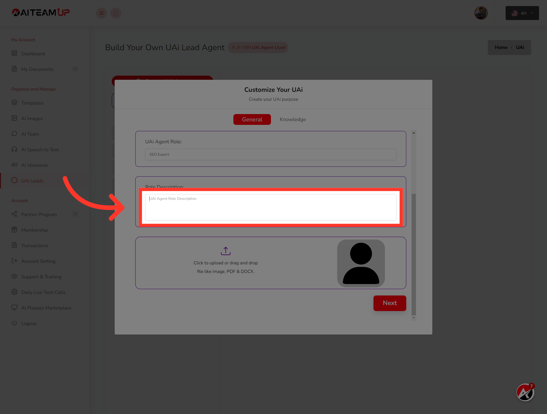Click the Next button
The image size is (547, 414).
[389, 303]
